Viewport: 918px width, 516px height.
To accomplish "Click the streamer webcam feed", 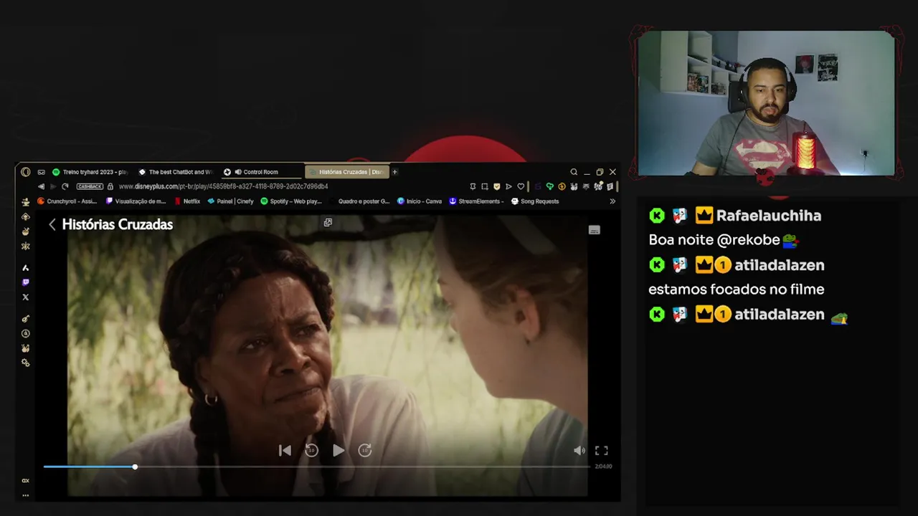I will point(766,103).
